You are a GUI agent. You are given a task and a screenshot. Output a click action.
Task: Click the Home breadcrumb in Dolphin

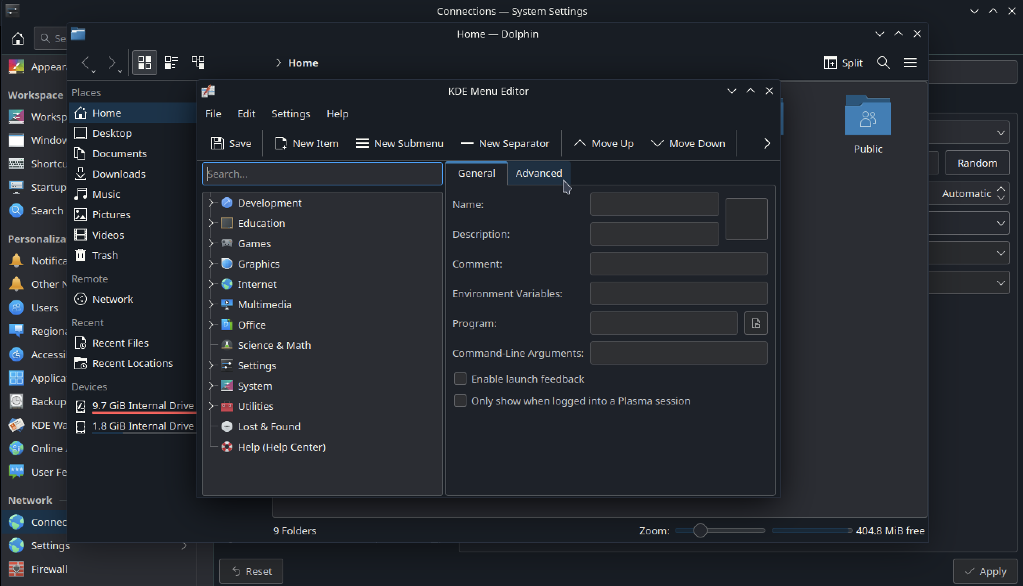click(303, 63)
